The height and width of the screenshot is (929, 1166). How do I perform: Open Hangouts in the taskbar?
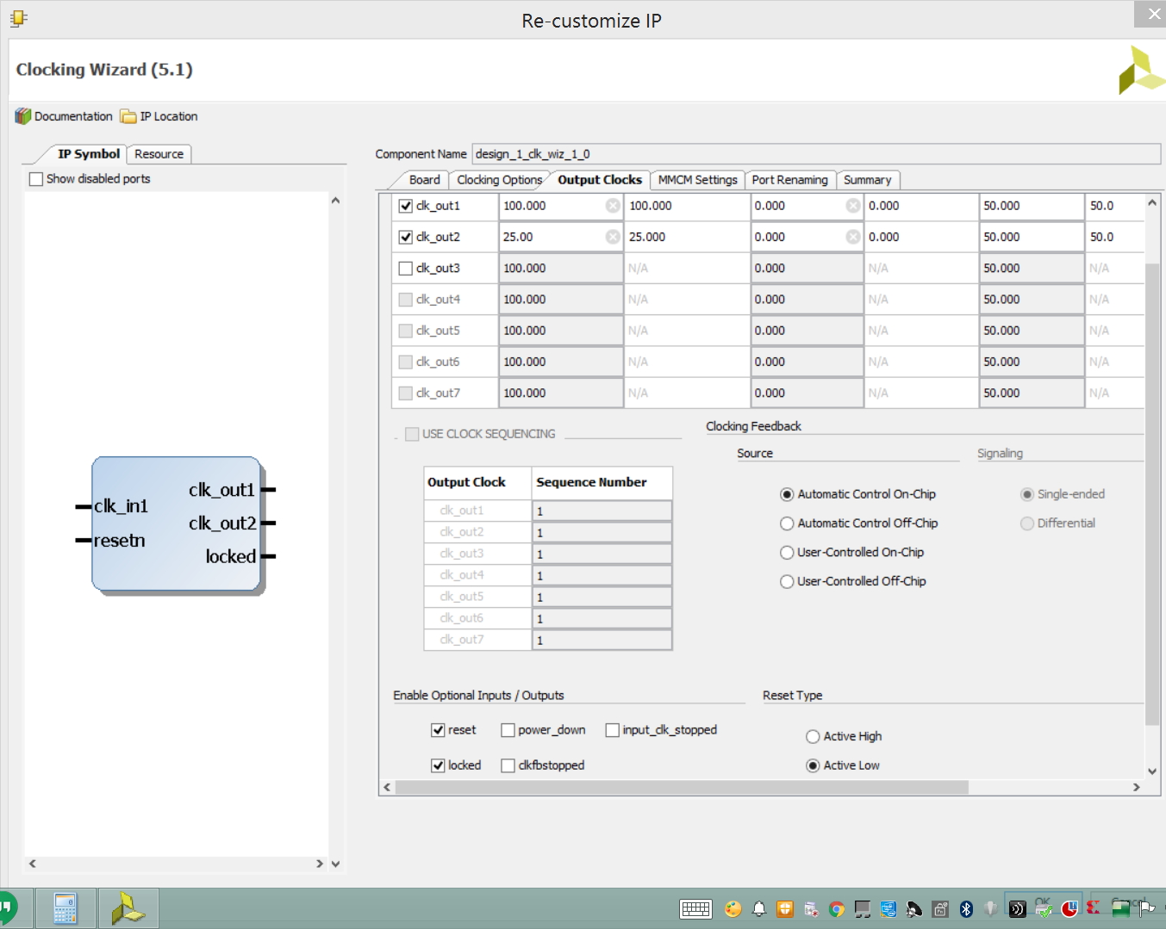tap(9, 909)
